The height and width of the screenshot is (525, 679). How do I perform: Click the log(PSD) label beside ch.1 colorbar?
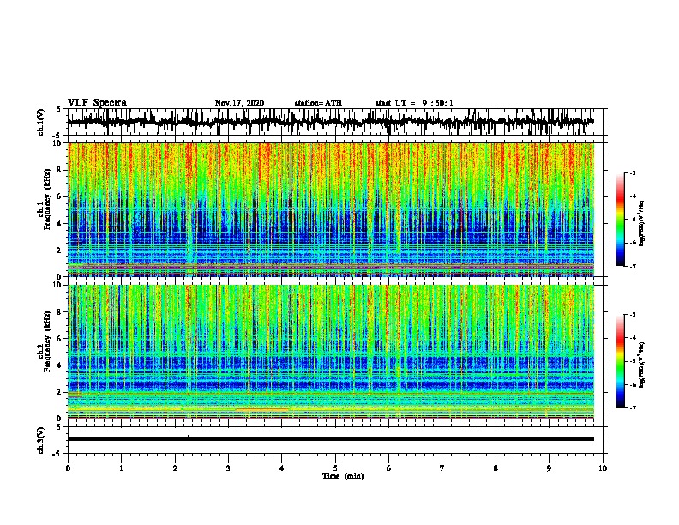[642, 223]
